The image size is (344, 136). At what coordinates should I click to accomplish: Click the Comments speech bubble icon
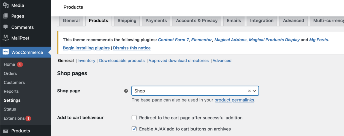click(6, 27)
